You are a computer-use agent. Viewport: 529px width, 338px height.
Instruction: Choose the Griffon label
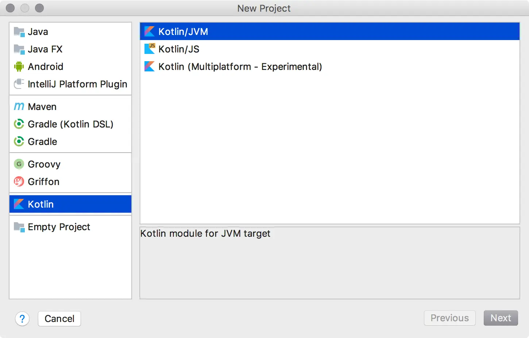click(x=44, y=182)
